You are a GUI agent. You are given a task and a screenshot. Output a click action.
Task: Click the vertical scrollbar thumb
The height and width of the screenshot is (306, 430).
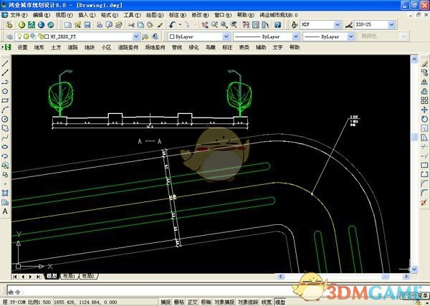pos(414,137)
